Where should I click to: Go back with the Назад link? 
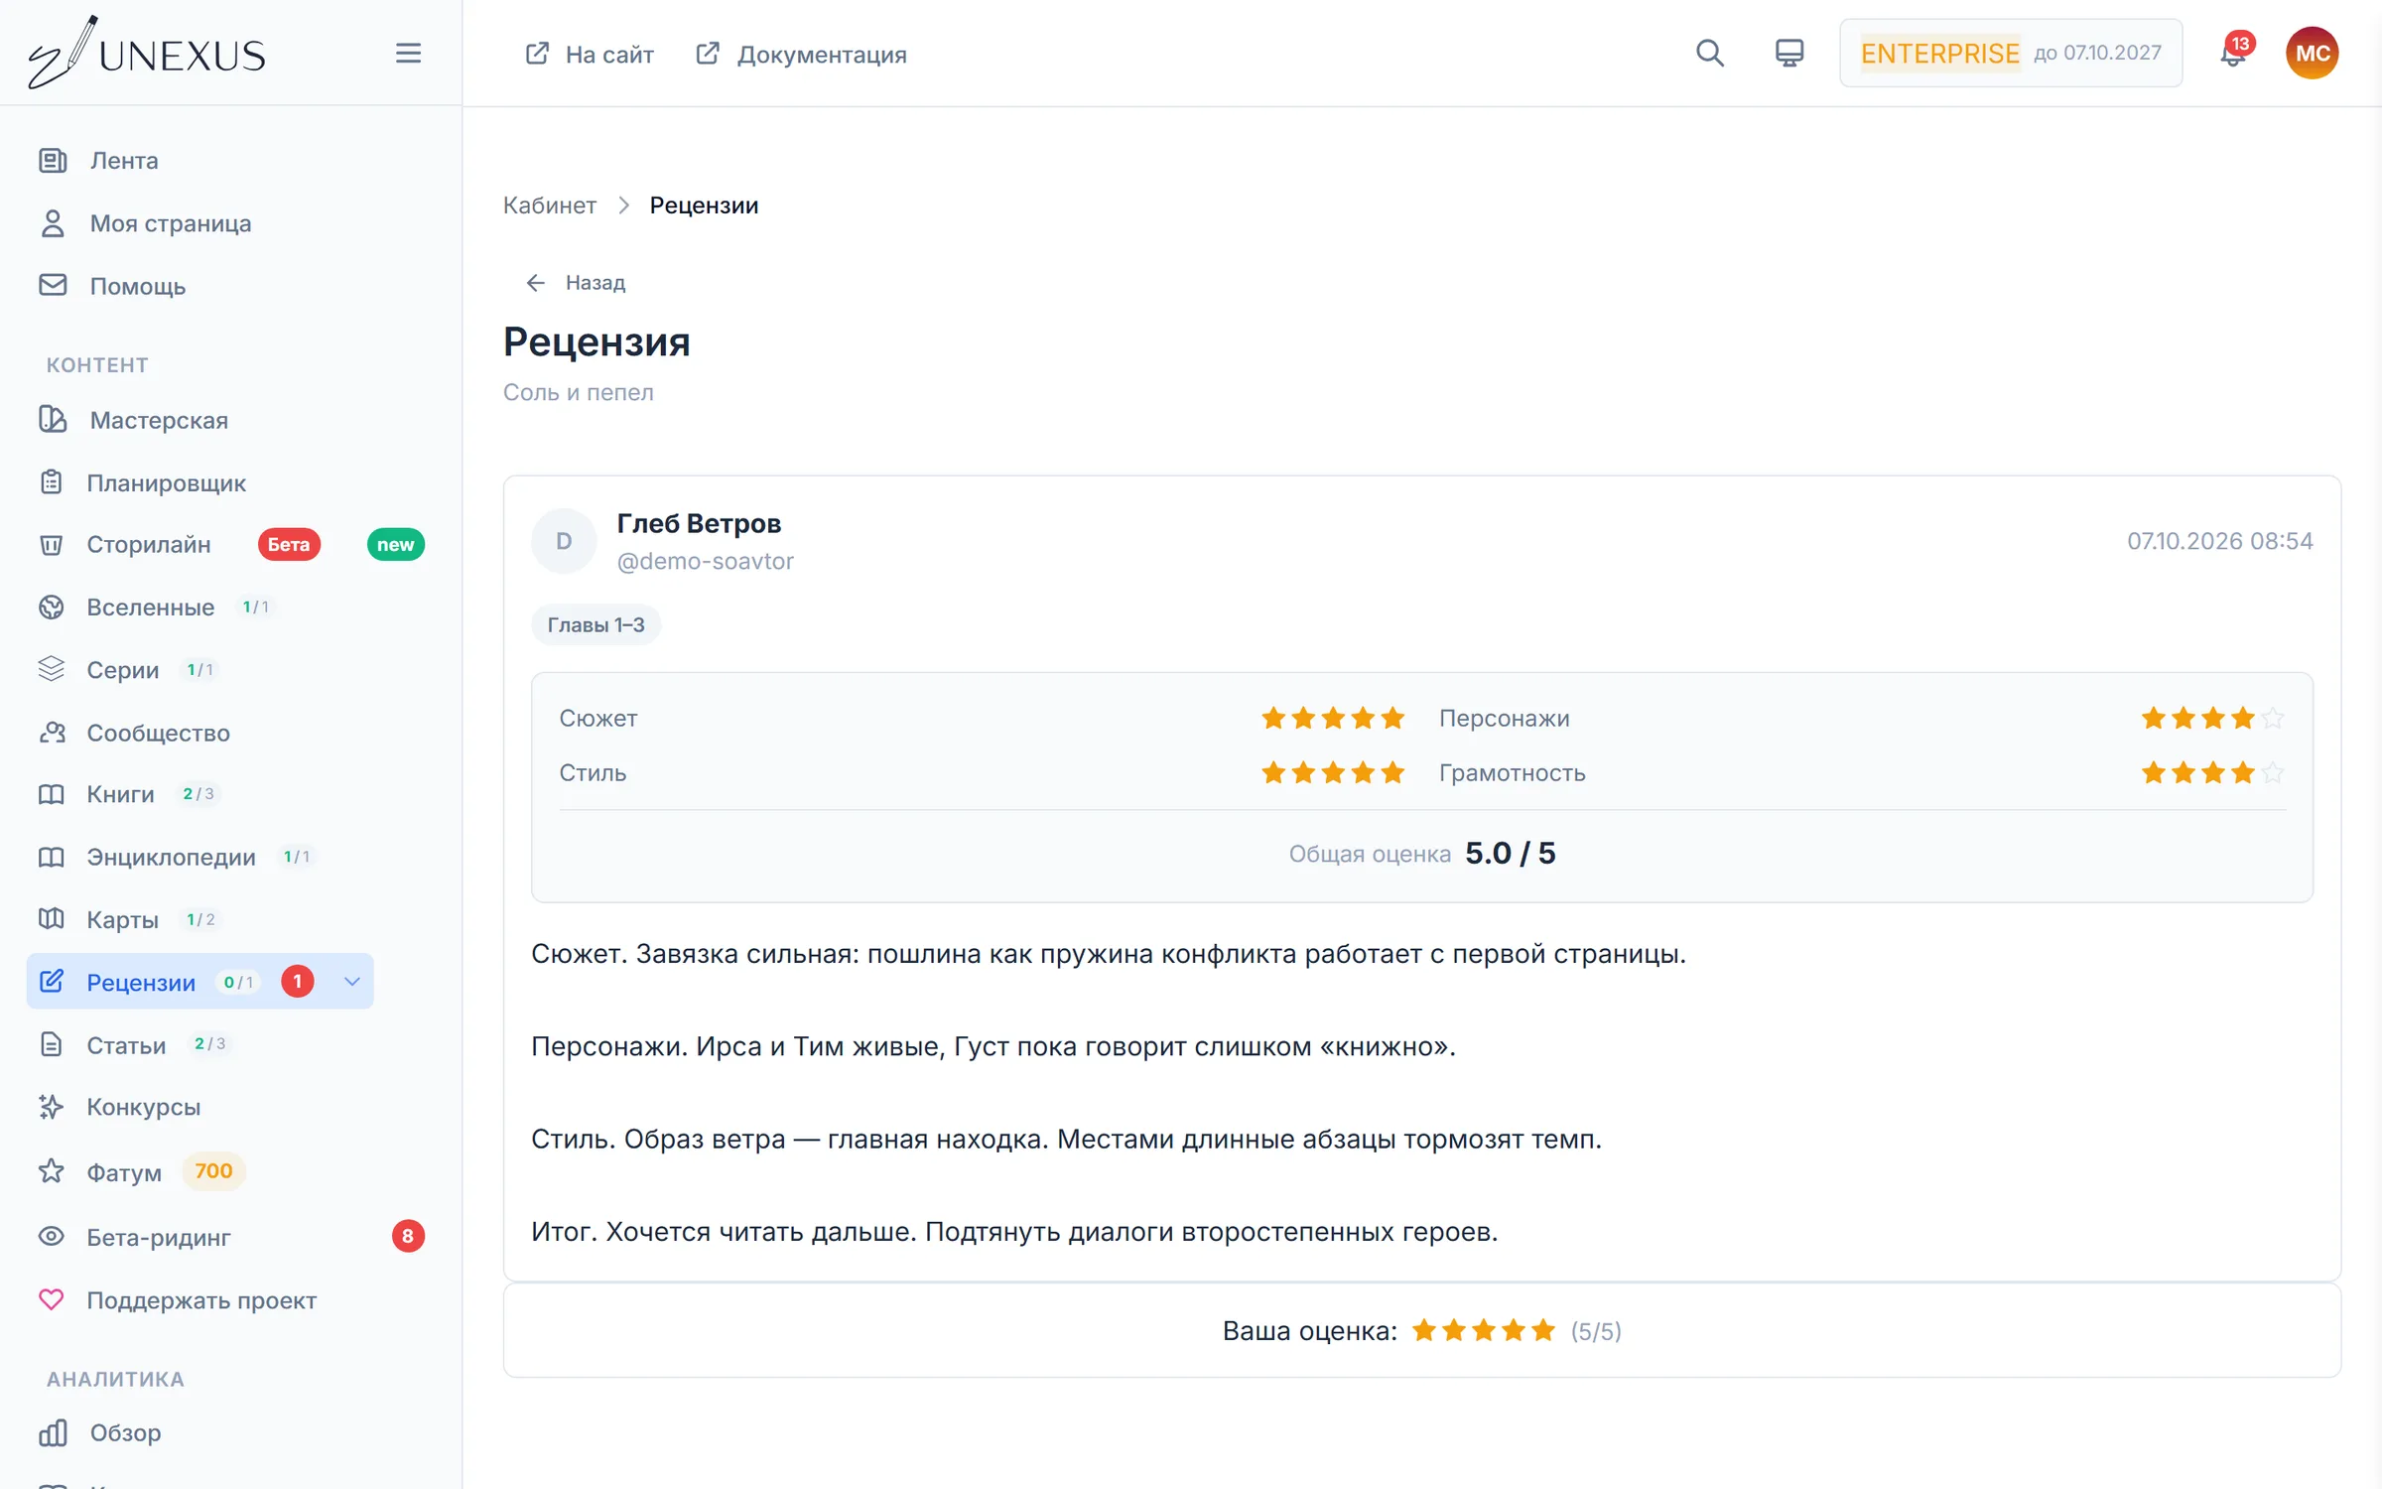[576, 283]
